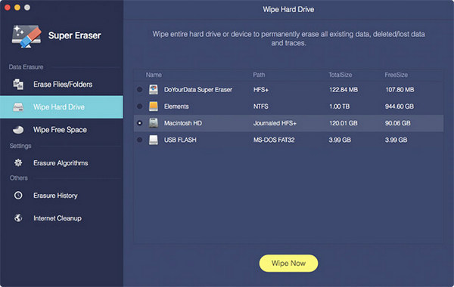Select the DoYourData Super Eraser radio button
Image resolution: width=454 pixels, height=287 pixels.
[x=139, y=90]
